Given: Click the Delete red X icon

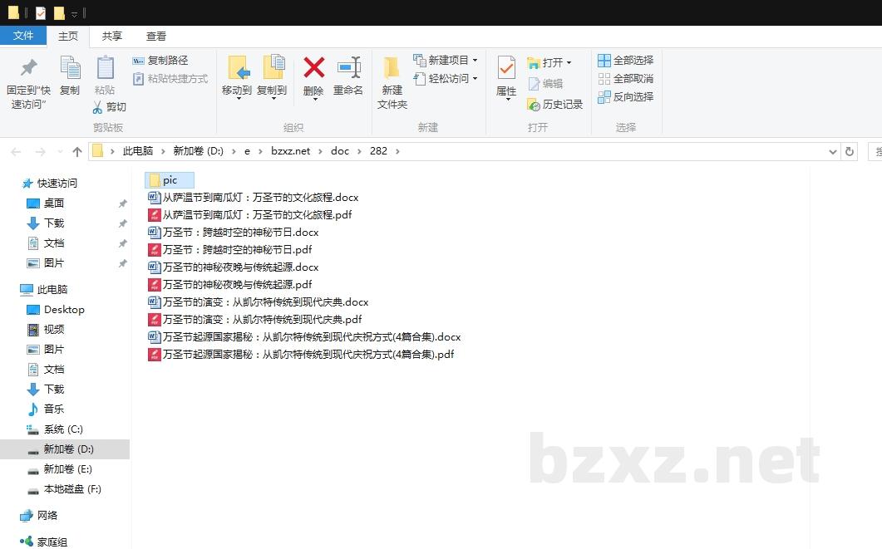Looking at the screenshot, I should [x=313, y=68].
